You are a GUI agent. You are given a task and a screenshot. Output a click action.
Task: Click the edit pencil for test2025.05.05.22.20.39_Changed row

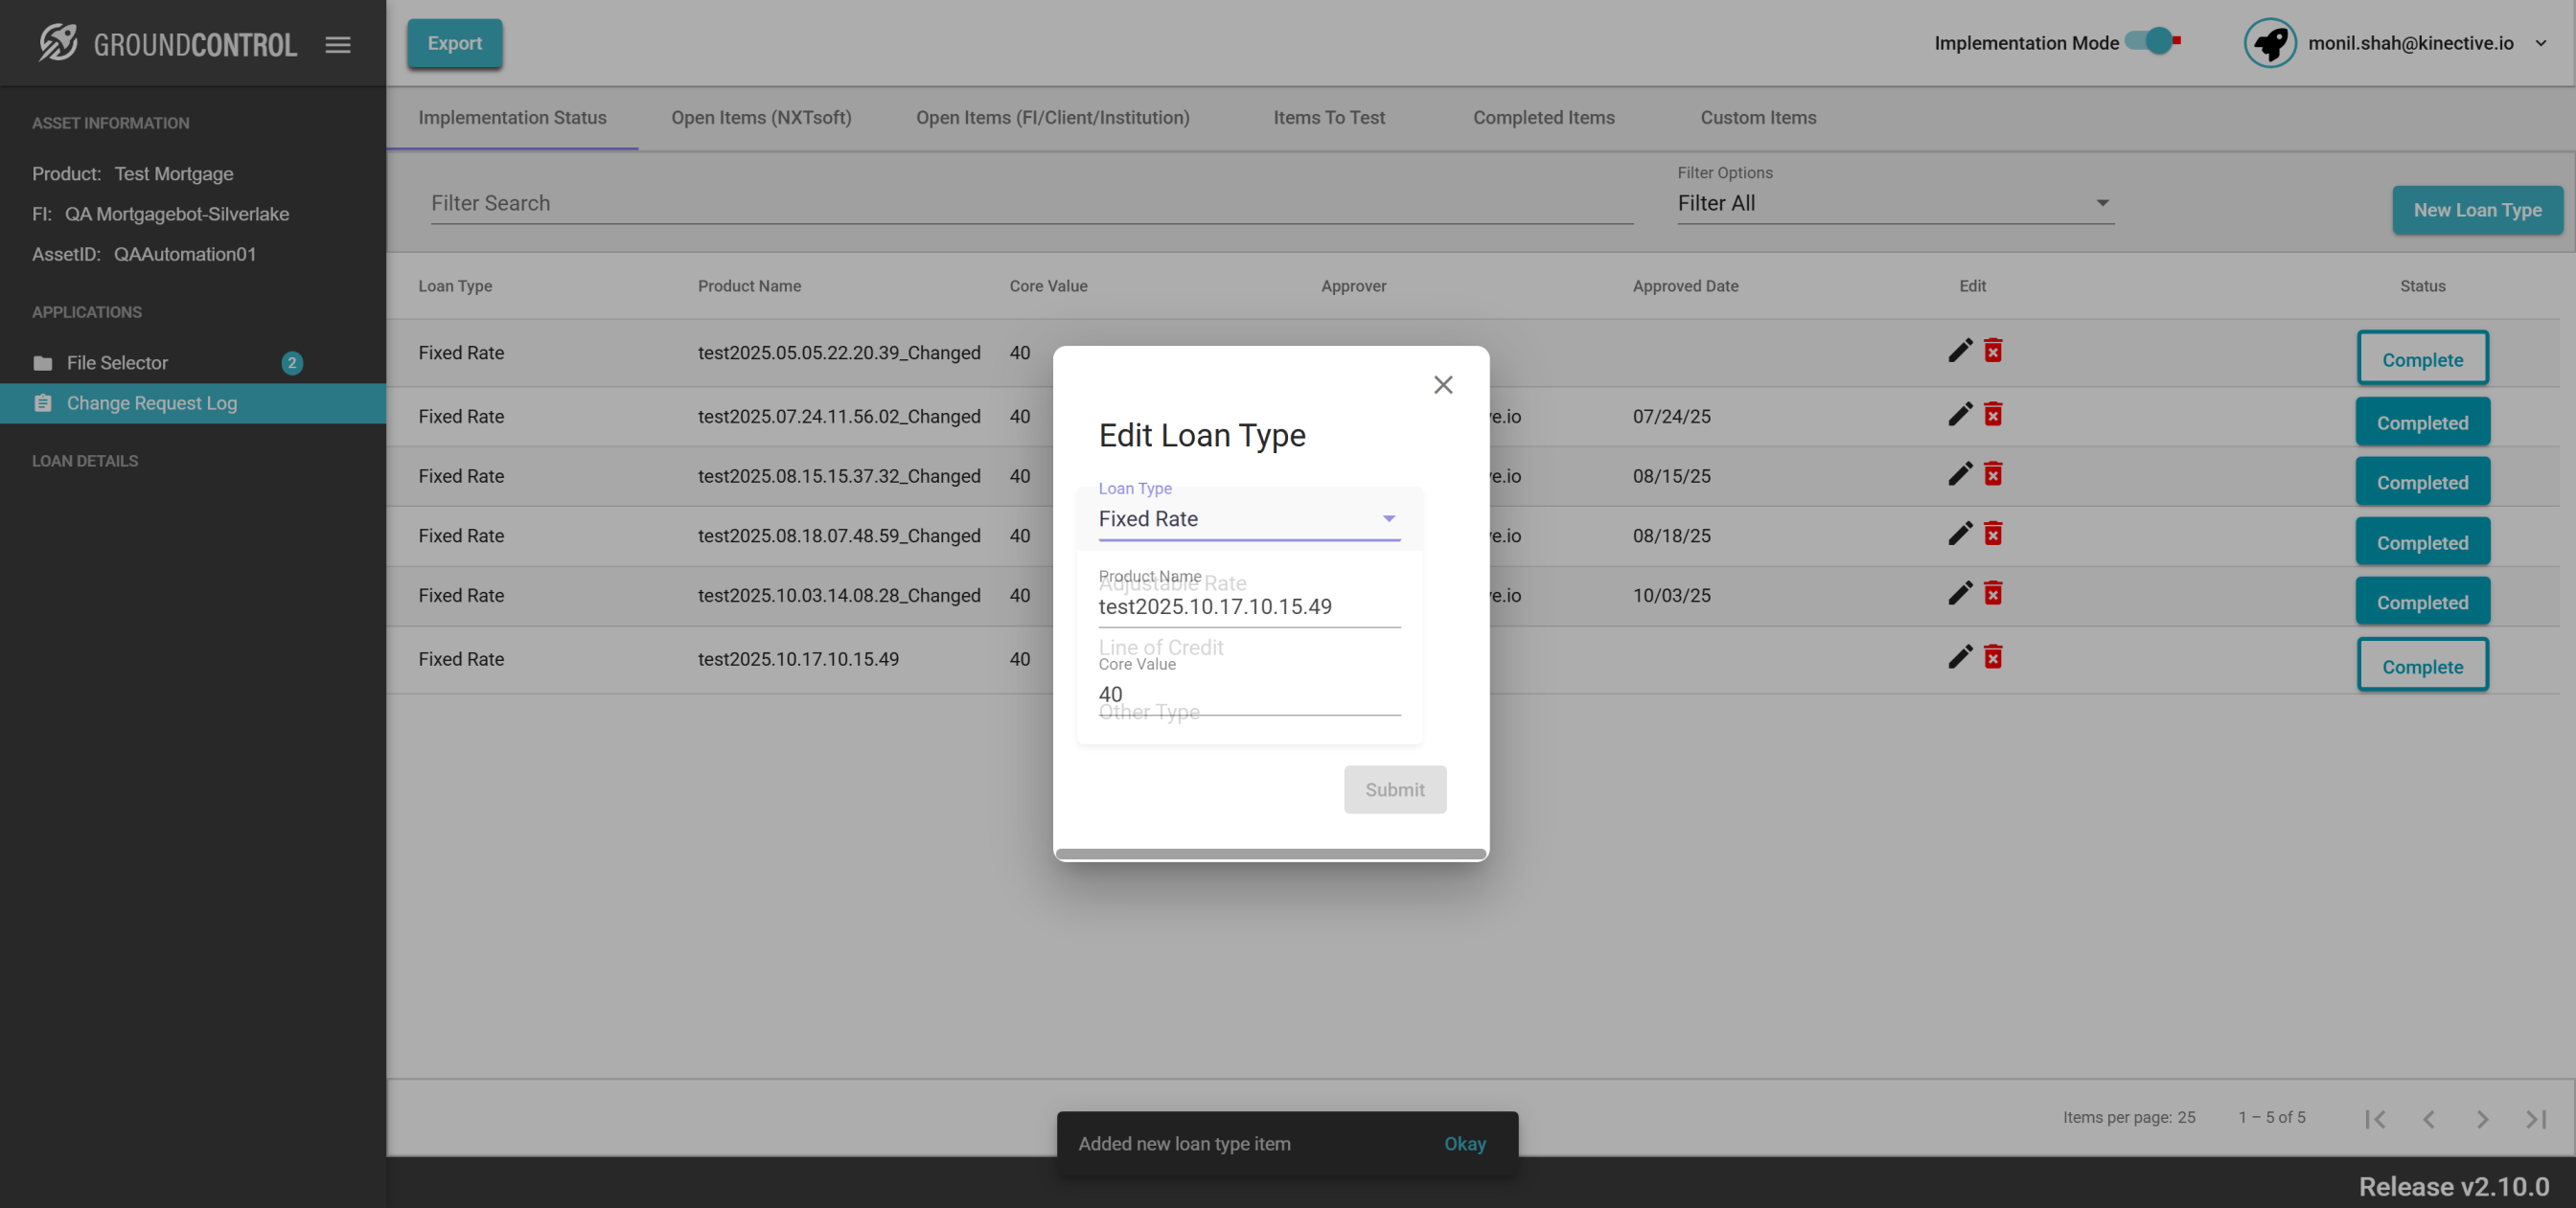[1959, 351]
